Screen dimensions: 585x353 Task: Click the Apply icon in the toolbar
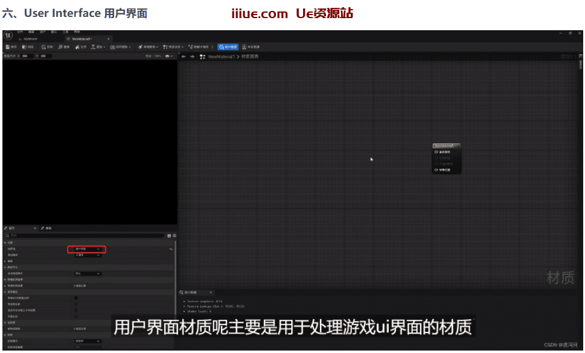[x=46, y=47]
